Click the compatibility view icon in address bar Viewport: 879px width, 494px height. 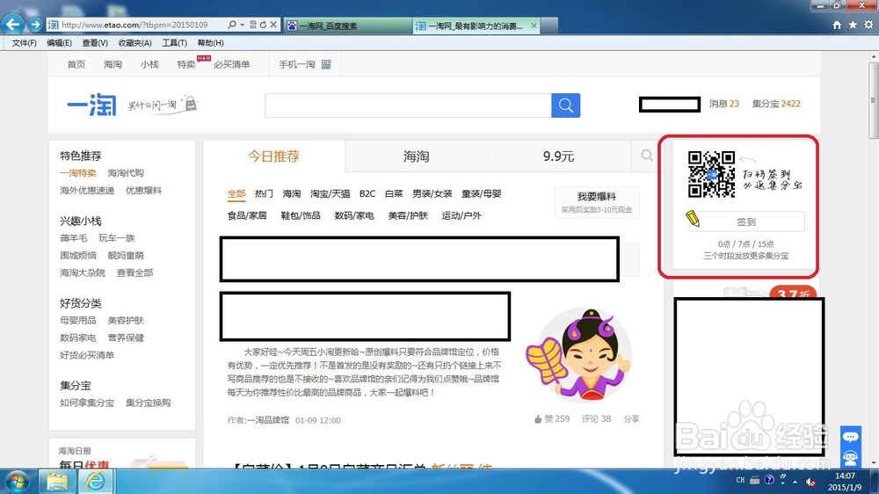tap(253, 25)
